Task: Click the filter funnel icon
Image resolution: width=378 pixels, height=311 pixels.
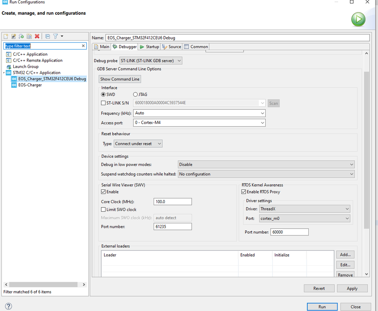Action: [x=56, y=36]
